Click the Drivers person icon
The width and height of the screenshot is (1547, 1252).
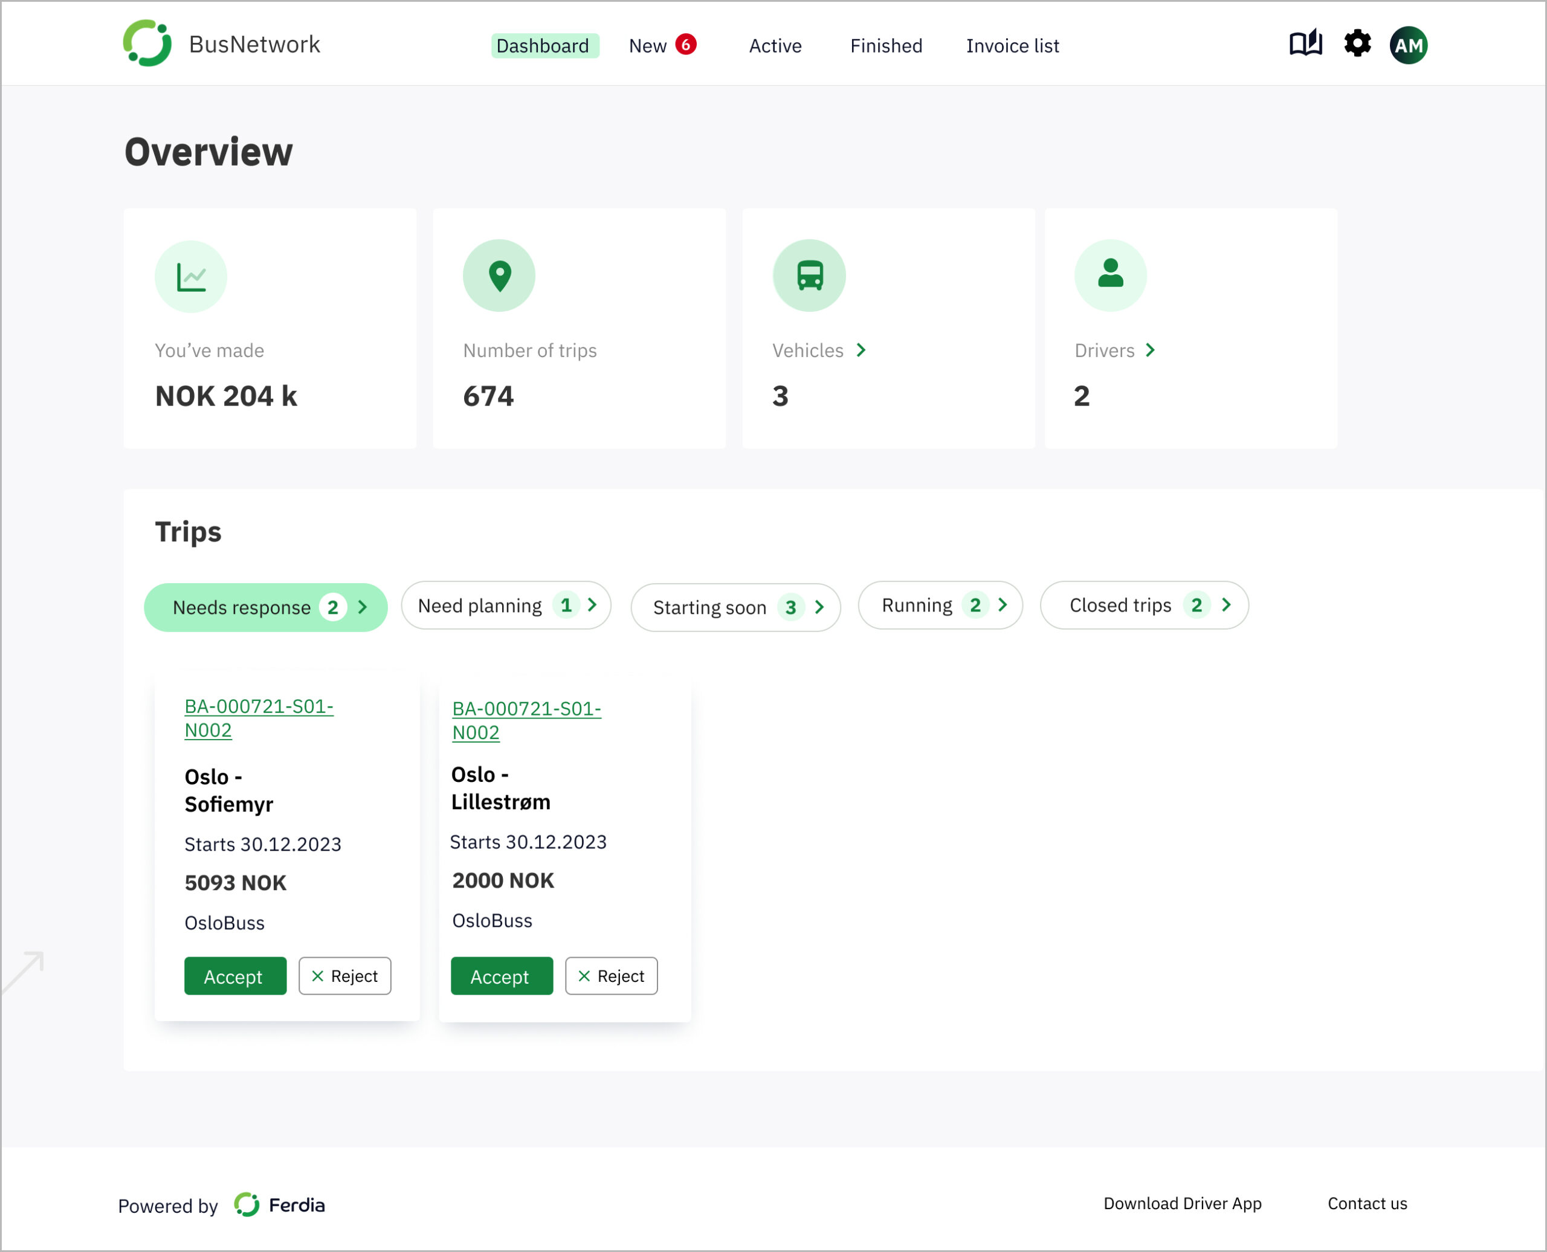(x=1111, y=276)
